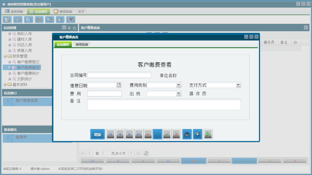Select 客户缴费查看 in 信息窗口 list
Image resolution: width=312 pixels, height=175 pixels.
pyautogui.click(x=27, y=100)
